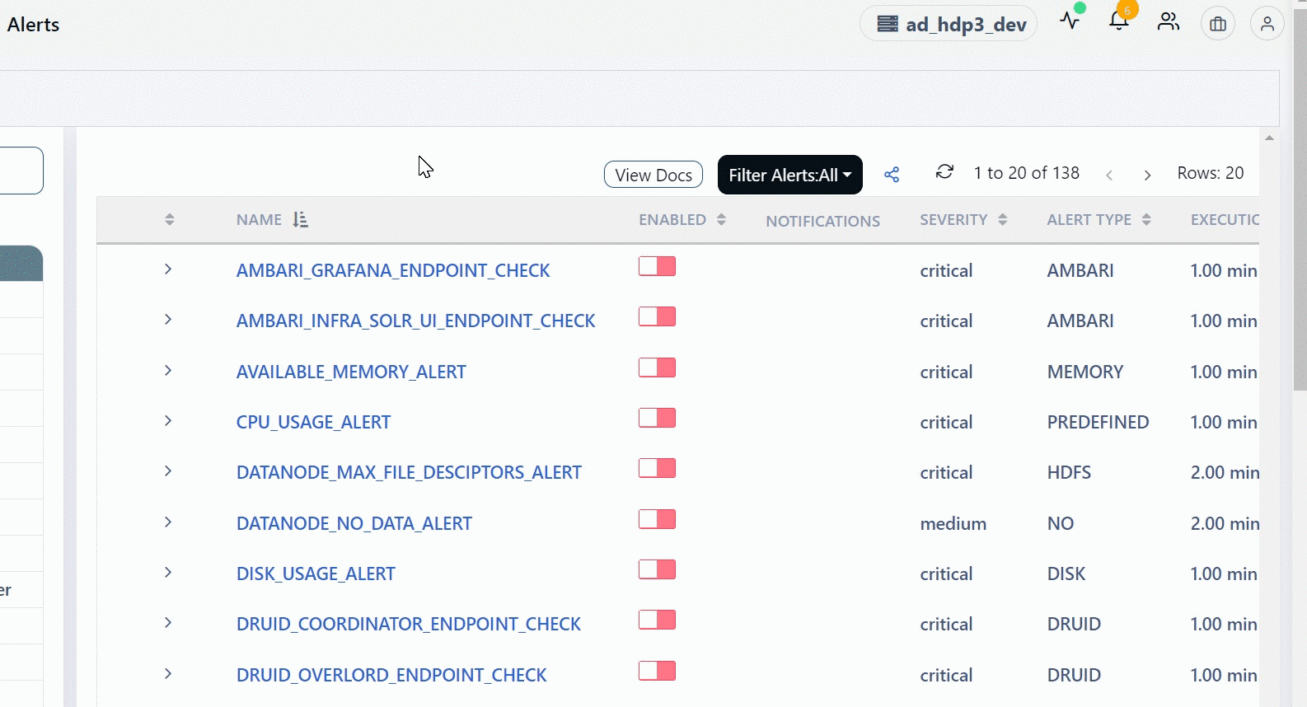1307x707 pixels.
Task: Click the table scroll-up arrow
Action: (1269, 138)
